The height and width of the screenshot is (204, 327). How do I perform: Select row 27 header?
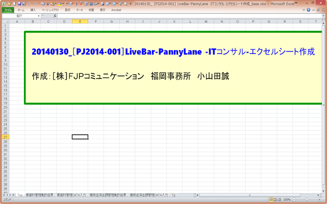coord(5,137)
